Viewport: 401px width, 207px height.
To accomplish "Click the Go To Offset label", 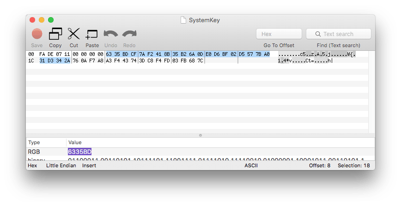I will pyautogui.click(x=279, y=45).
